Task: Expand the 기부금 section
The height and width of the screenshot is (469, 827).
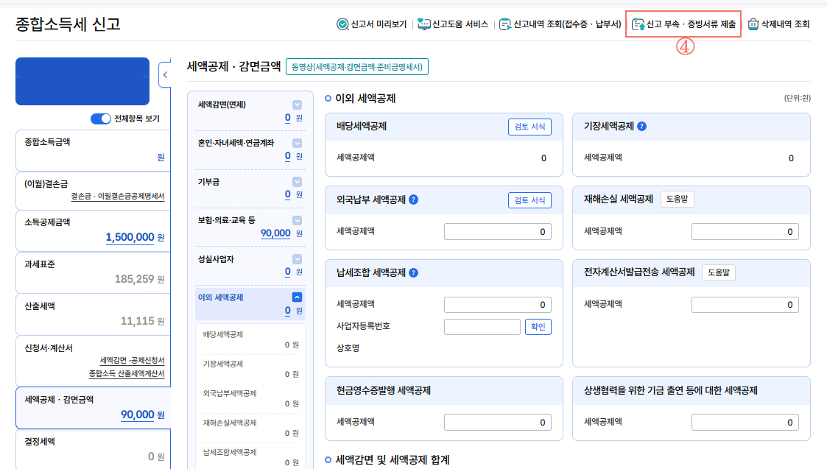Action: [297, 182]
